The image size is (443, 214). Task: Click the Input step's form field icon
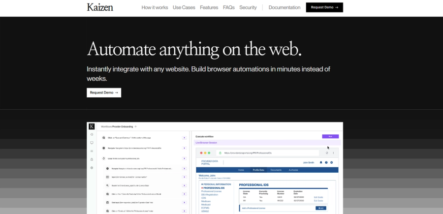tap(107, 177)
